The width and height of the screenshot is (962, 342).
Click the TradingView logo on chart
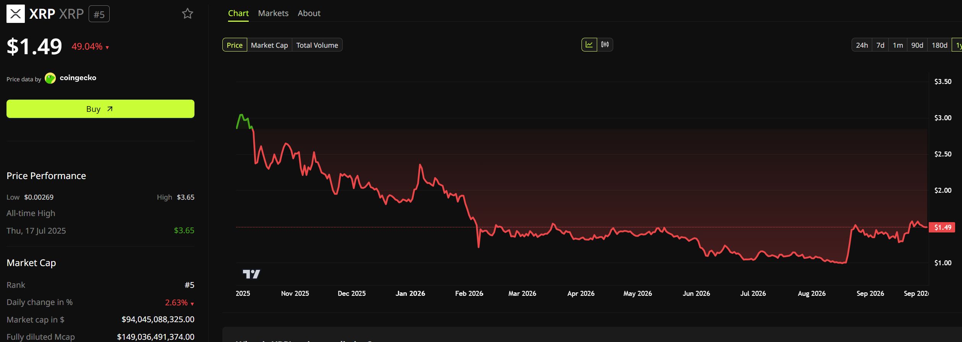pos(251,274)
